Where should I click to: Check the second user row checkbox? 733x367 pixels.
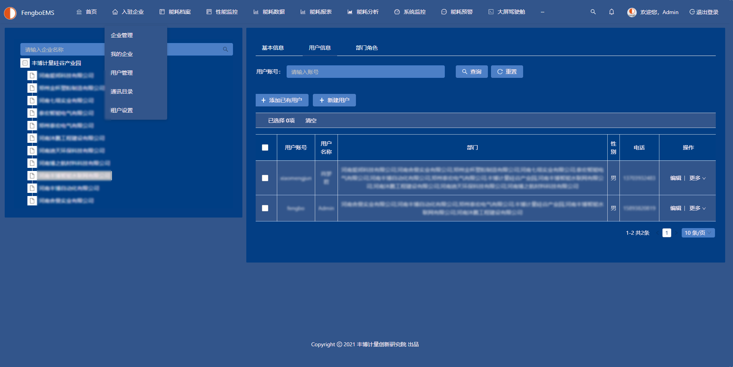click(x=265, y=208)
